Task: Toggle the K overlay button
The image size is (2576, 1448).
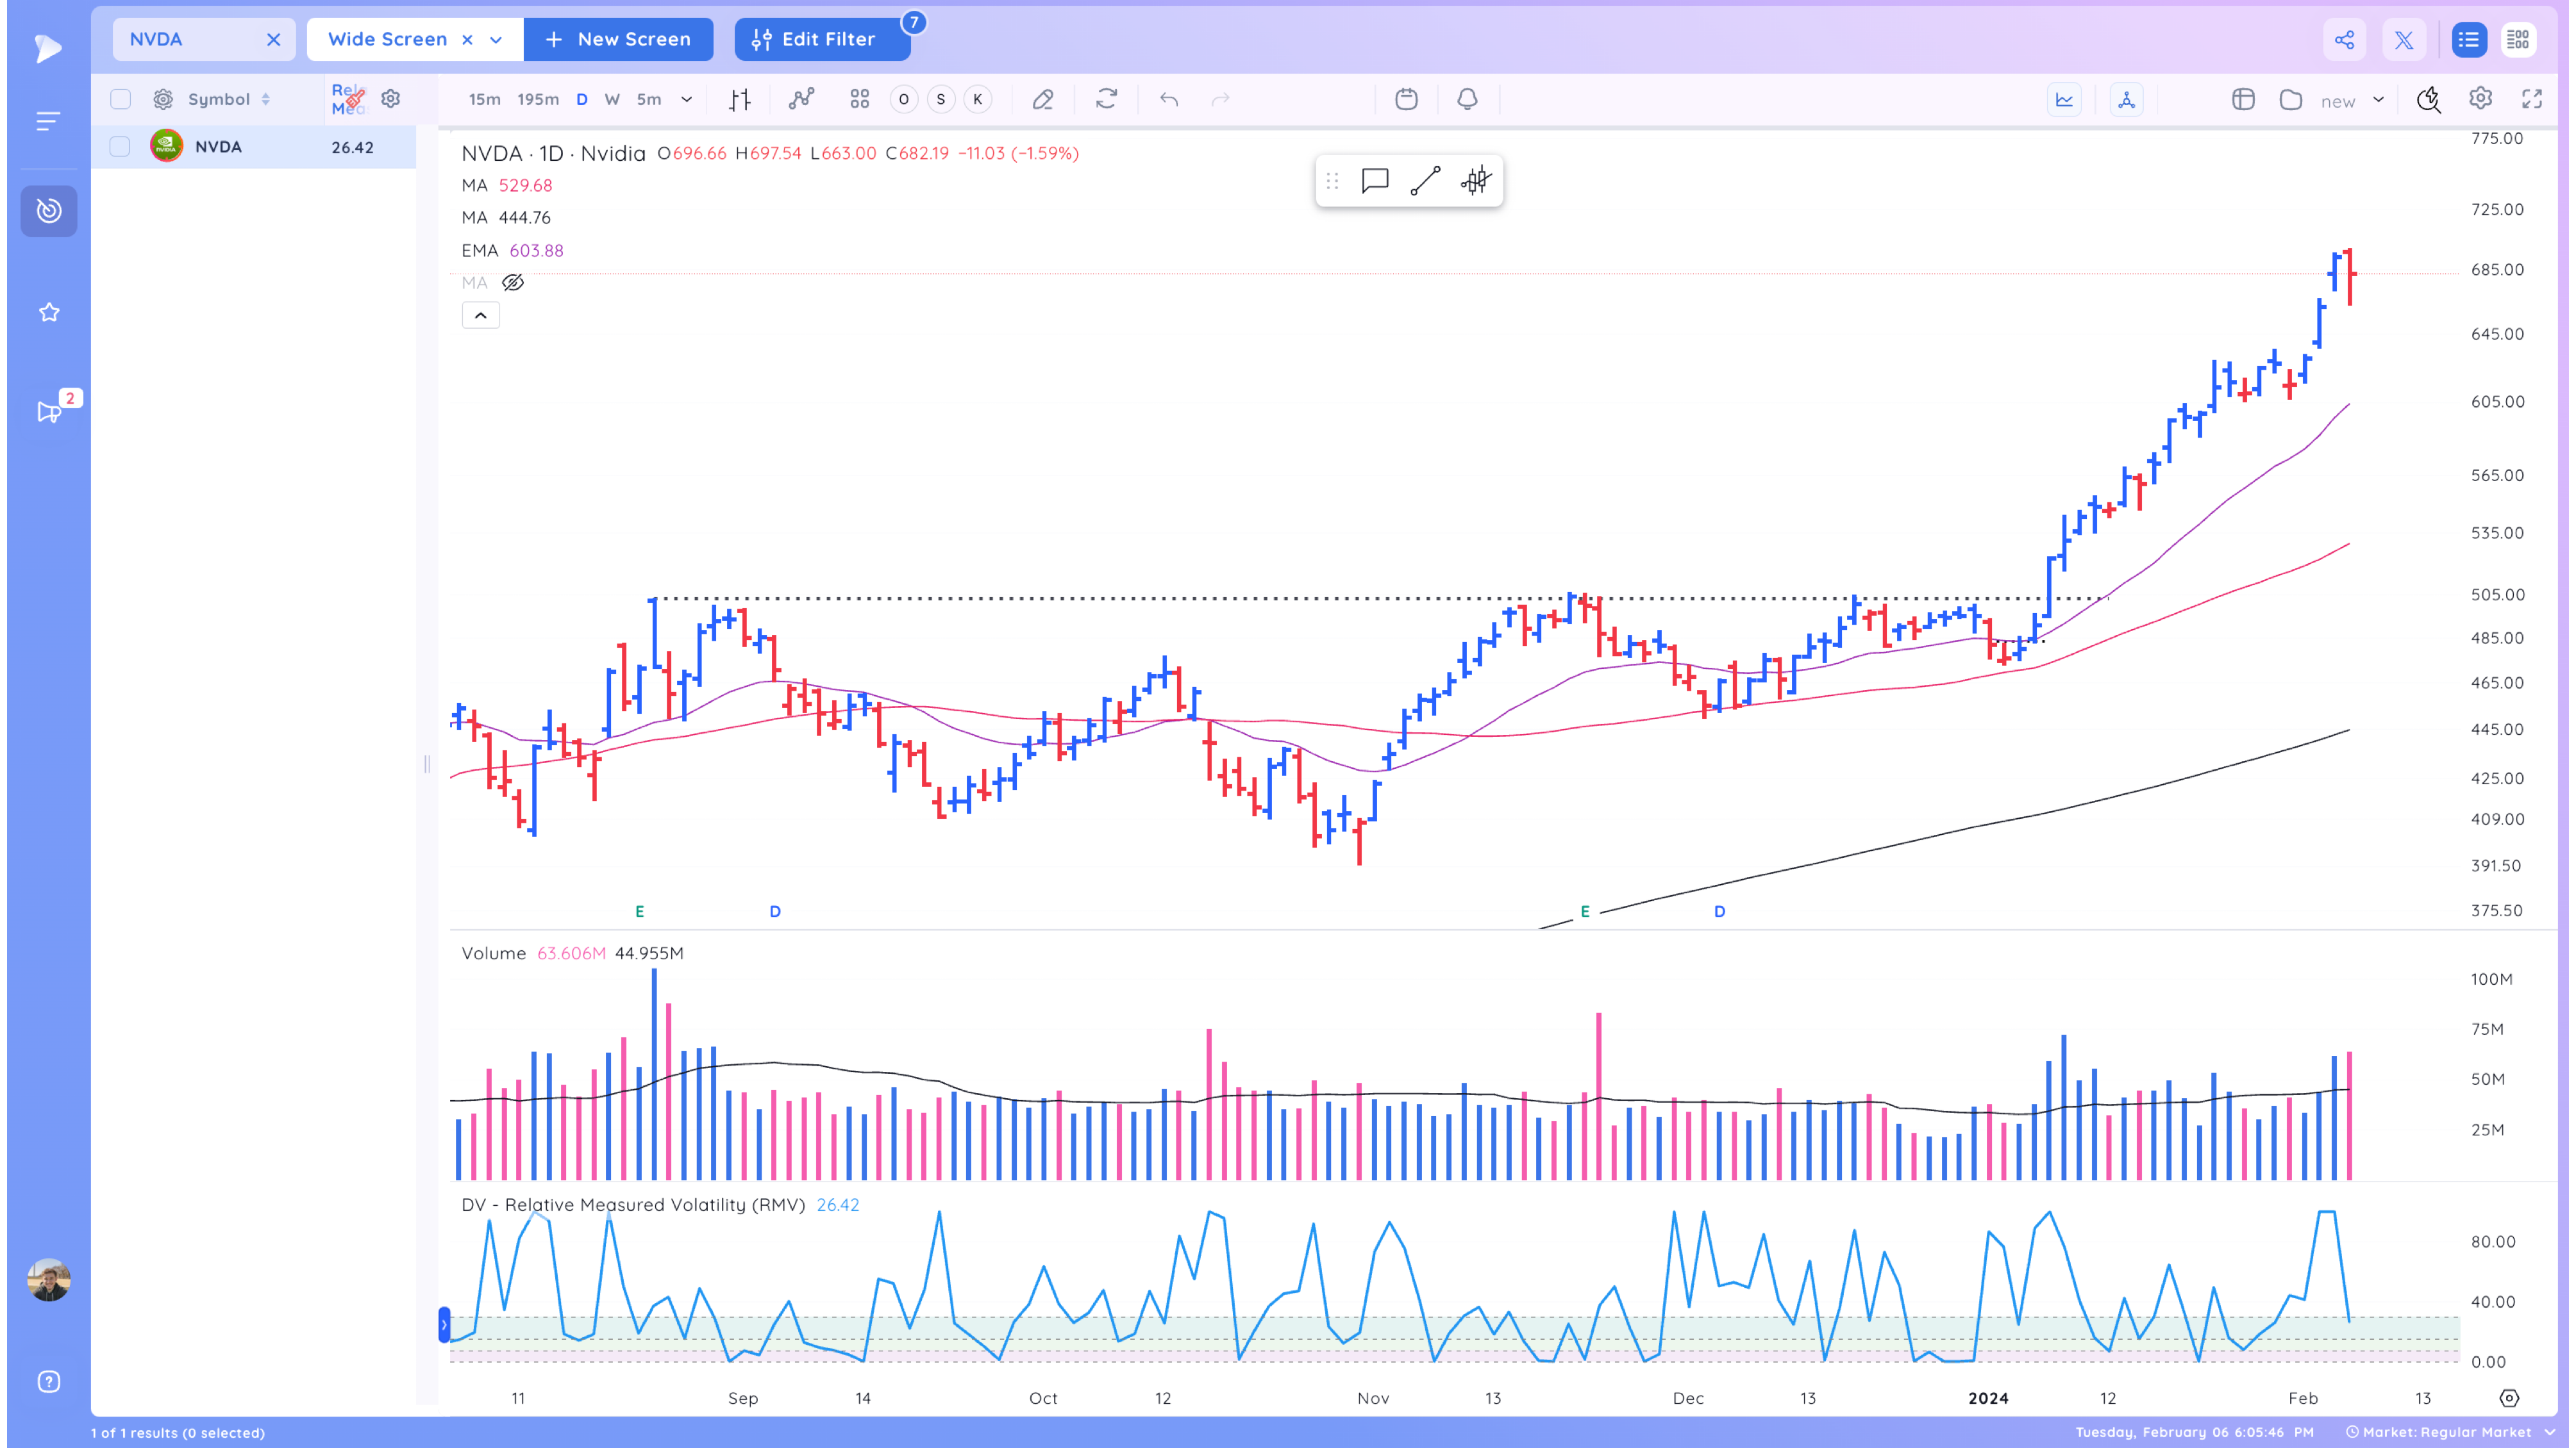Action: [x=977, y=99]
